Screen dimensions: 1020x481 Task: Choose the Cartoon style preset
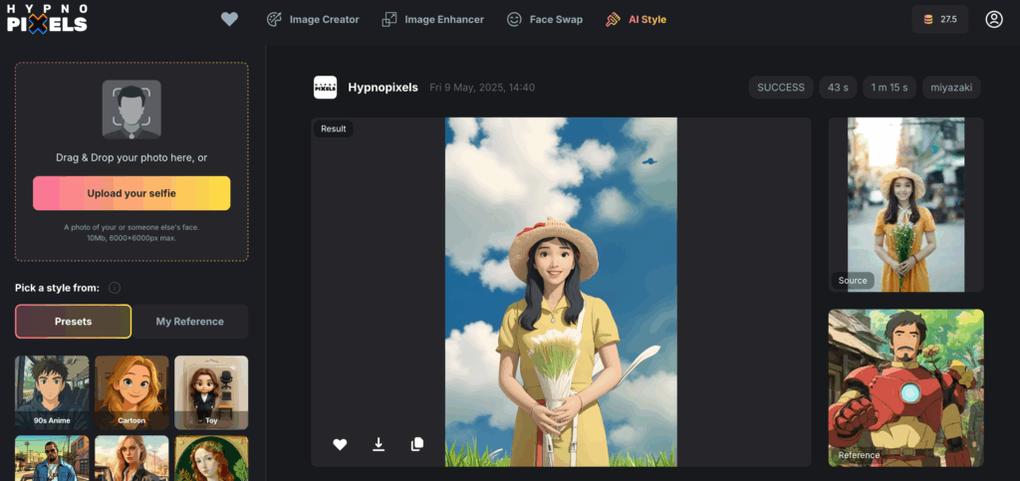pyautogui.click(x=131, y=392)
